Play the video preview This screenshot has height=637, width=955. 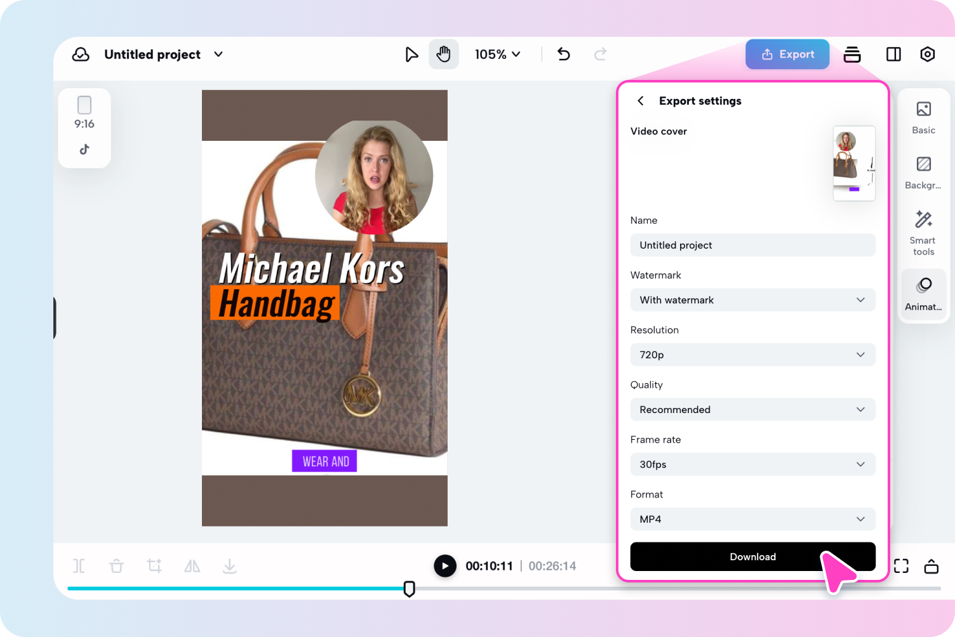tap(445, 566)
